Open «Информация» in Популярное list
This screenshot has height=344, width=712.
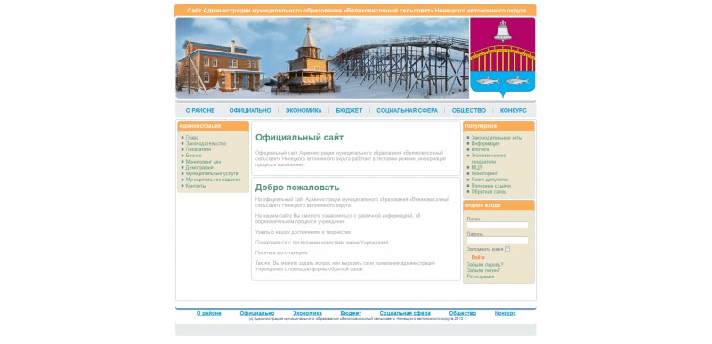pos(485,143)
